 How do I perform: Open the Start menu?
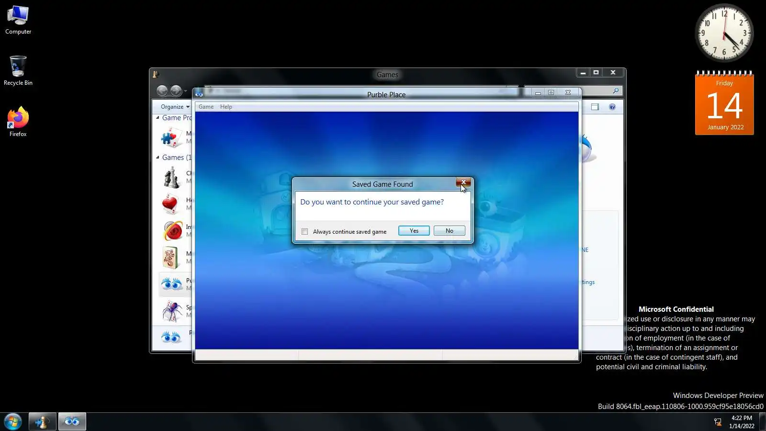(x=13, y=422)
